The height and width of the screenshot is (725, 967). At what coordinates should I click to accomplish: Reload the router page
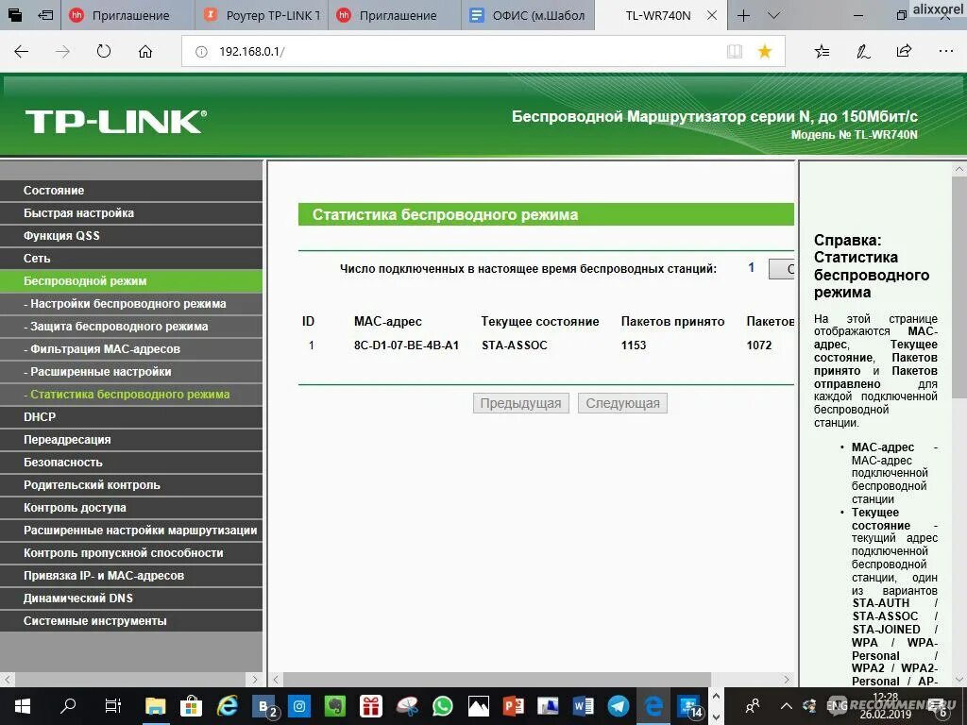click(104, 52)
